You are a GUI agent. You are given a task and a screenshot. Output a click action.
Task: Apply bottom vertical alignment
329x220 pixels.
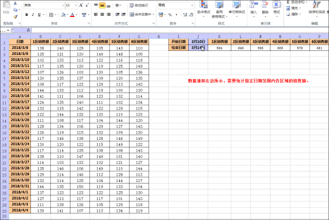pyautogui.click(x=108, y=5)
